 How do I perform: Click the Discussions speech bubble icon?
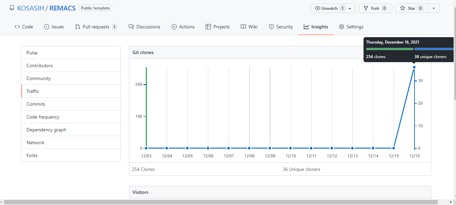tap(131, 27)
